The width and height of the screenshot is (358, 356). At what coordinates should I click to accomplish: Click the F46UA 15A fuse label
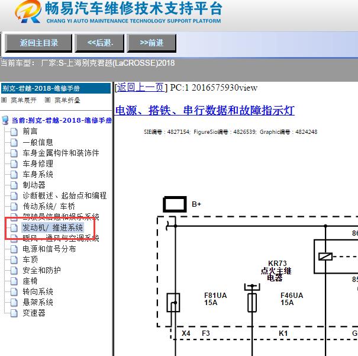tap(292, 299)
